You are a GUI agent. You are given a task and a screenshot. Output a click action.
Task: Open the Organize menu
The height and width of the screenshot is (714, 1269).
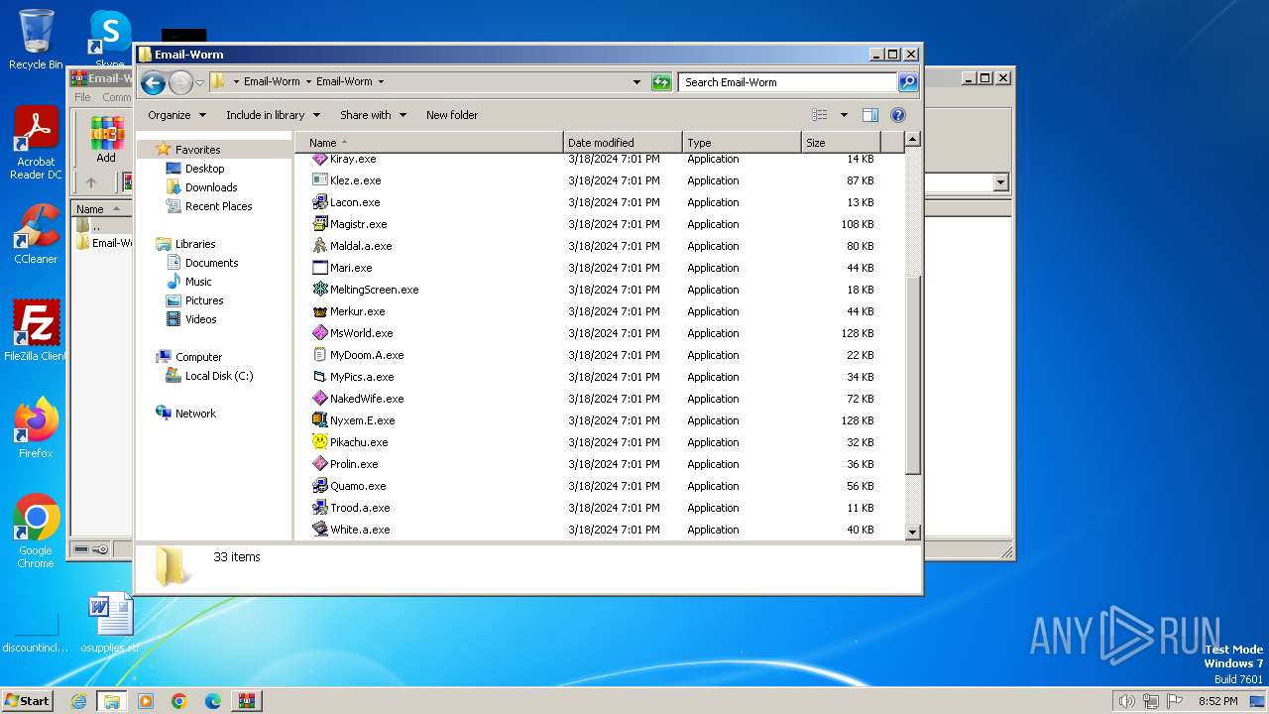pyautogui.click(x=177, y=115)
